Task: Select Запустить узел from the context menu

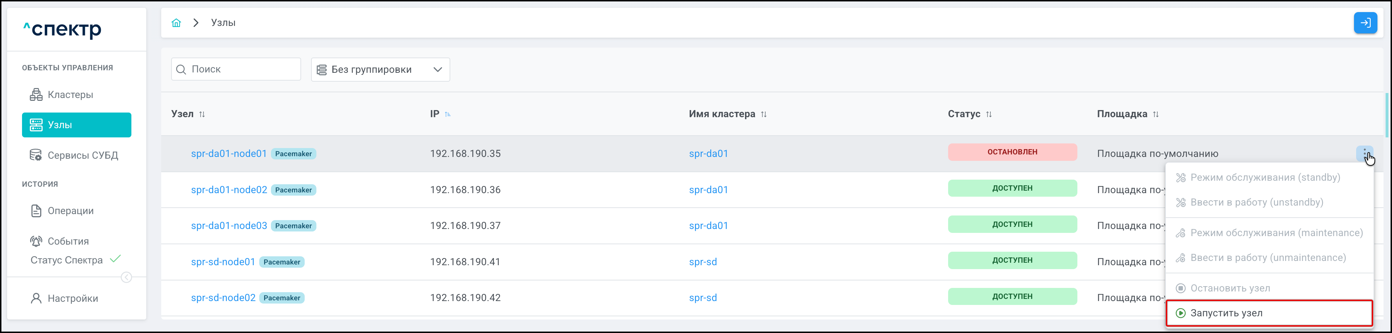Action: [x=1226, y=313]
